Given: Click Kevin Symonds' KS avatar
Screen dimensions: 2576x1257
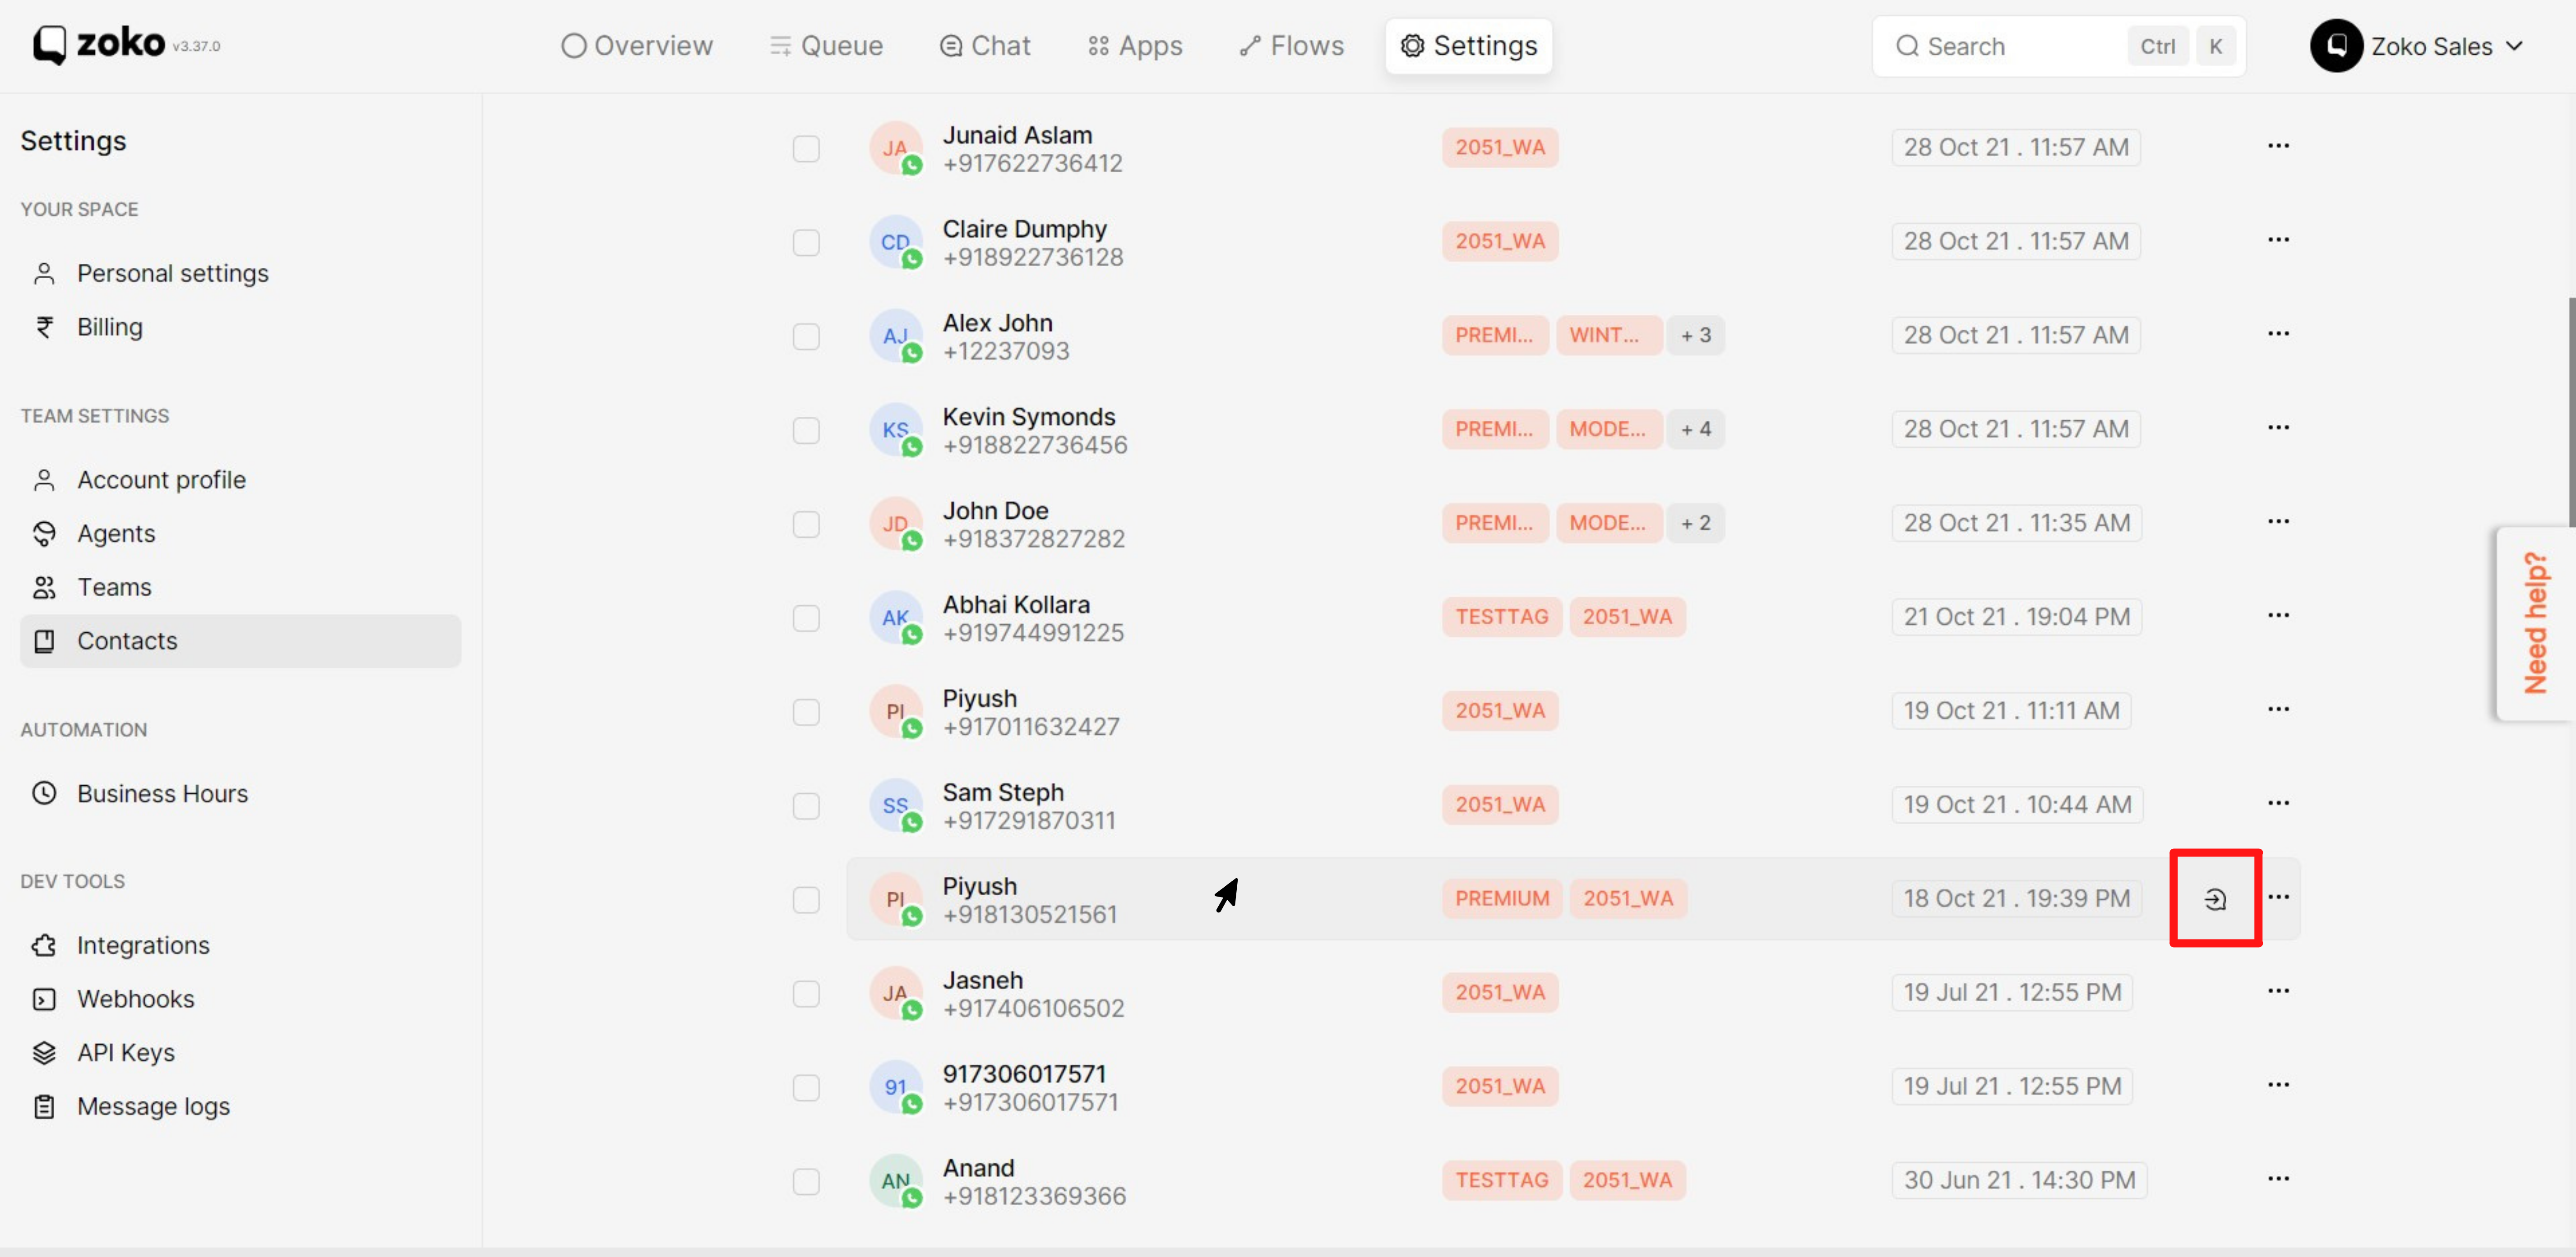Looking at the screenshot, I should [x=895, y=430].
